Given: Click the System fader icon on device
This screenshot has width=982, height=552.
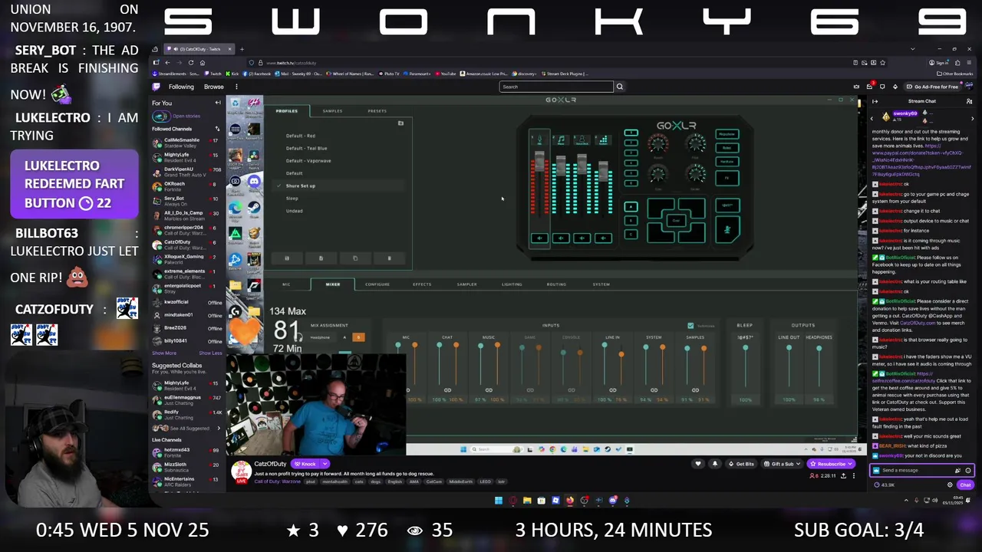Looking at the screenshot, I should pos(603,140).
